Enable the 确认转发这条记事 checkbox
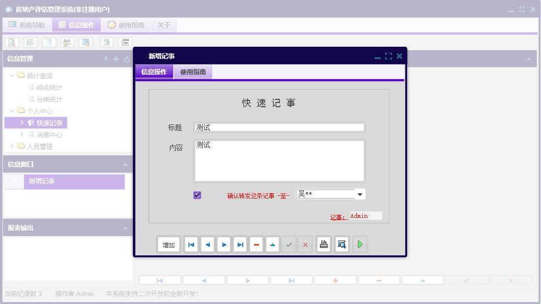The height and width of the screenshot is (304, 541). pyautogui.click(x=197, y=195)
